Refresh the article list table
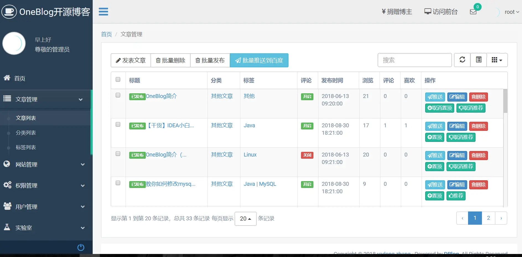 pyautogui.click(x=462, y=60)
